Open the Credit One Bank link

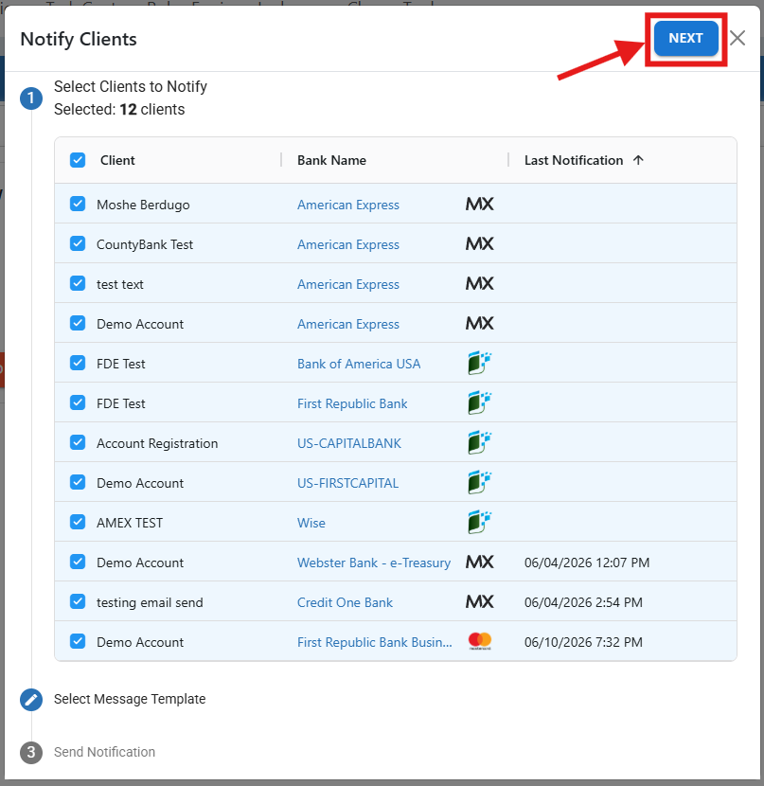click(x=345, y=602)
